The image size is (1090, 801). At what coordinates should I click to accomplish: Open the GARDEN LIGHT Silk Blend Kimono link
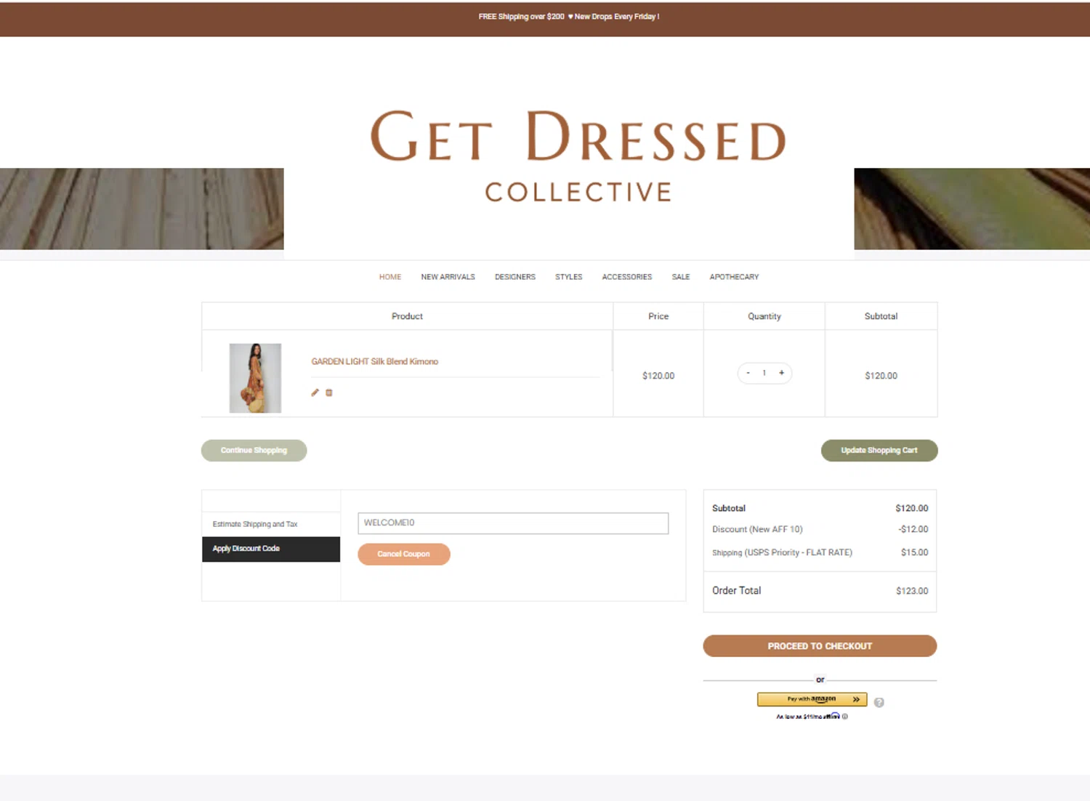pyautogui.click(x=375, y=361)
